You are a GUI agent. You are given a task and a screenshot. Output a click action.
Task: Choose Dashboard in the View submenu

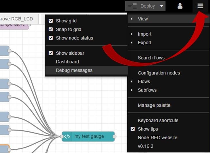coord(67,62)
